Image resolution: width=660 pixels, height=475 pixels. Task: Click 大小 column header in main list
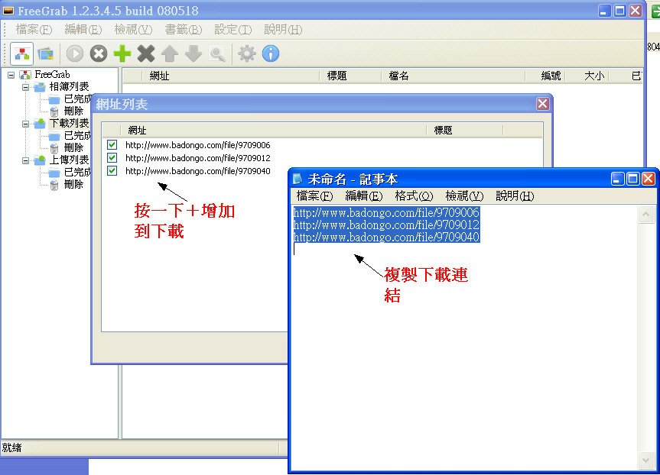[587, 76]
